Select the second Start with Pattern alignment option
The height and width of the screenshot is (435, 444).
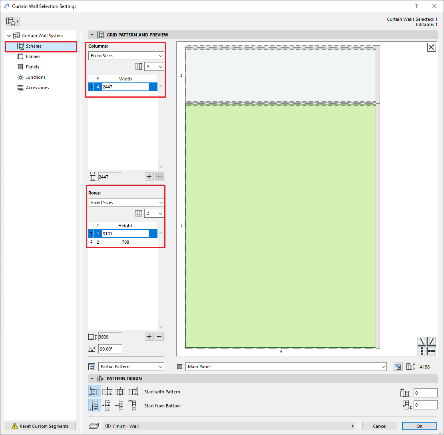pos(108,391)
